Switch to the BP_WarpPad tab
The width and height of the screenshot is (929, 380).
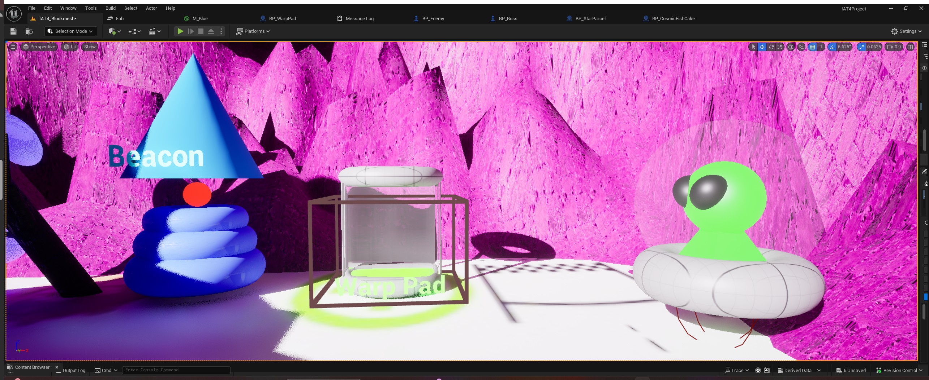pyautogui.click(x=282, y=18)
